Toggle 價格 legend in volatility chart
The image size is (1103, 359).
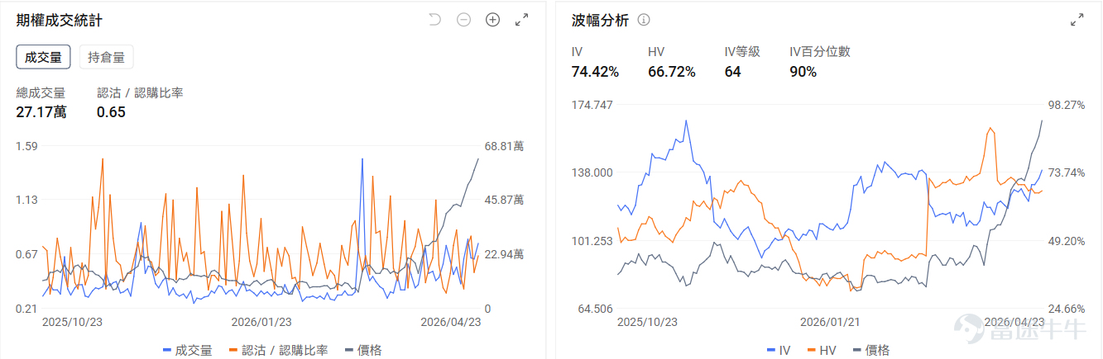pos(871,350)
